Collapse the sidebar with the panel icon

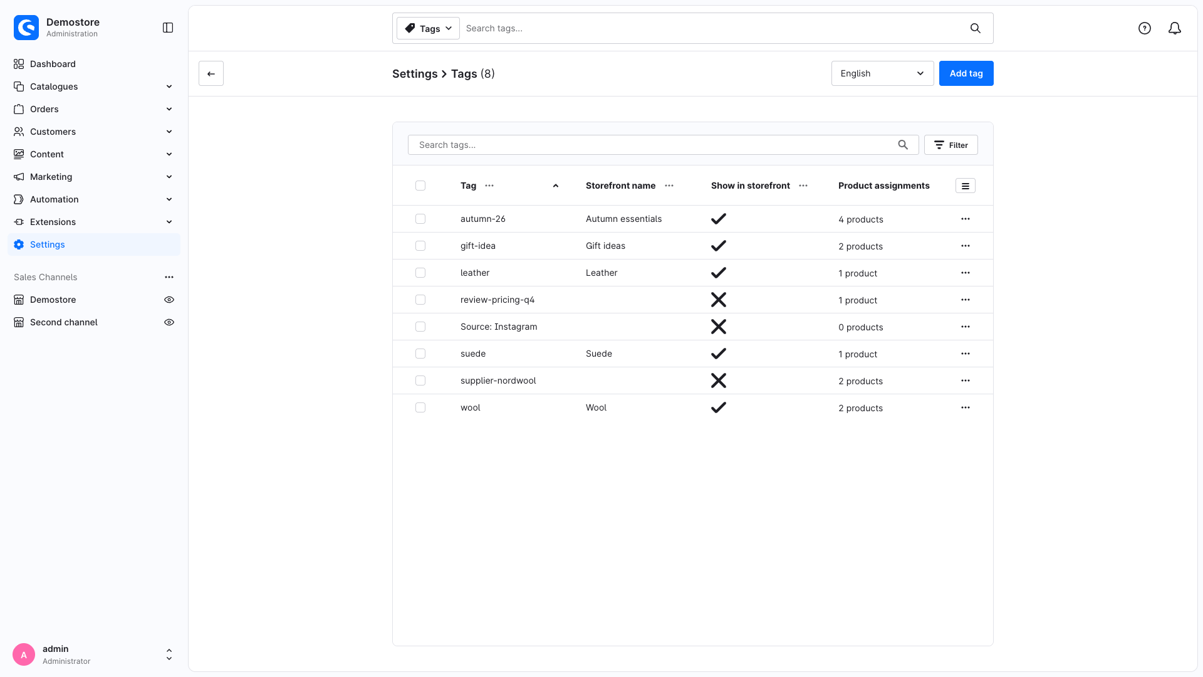168,28
